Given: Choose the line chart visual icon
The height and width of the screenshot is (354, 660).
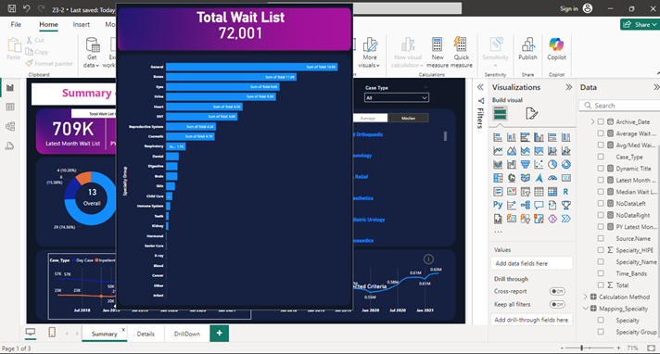Looking at the screenshot, I should point(498,151).
